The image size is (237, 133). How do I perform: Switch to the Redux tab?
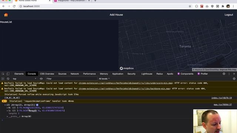pos(160,74)
